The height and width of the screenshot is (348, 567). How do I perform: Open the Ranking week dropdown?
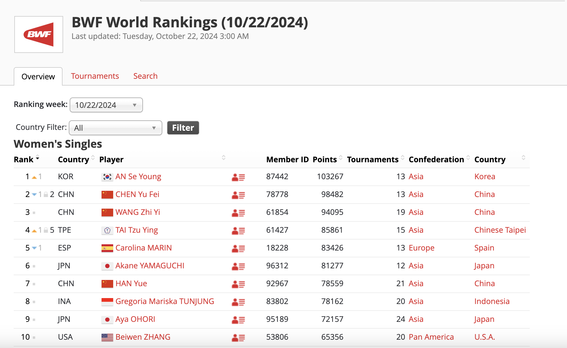coord(106,105)
